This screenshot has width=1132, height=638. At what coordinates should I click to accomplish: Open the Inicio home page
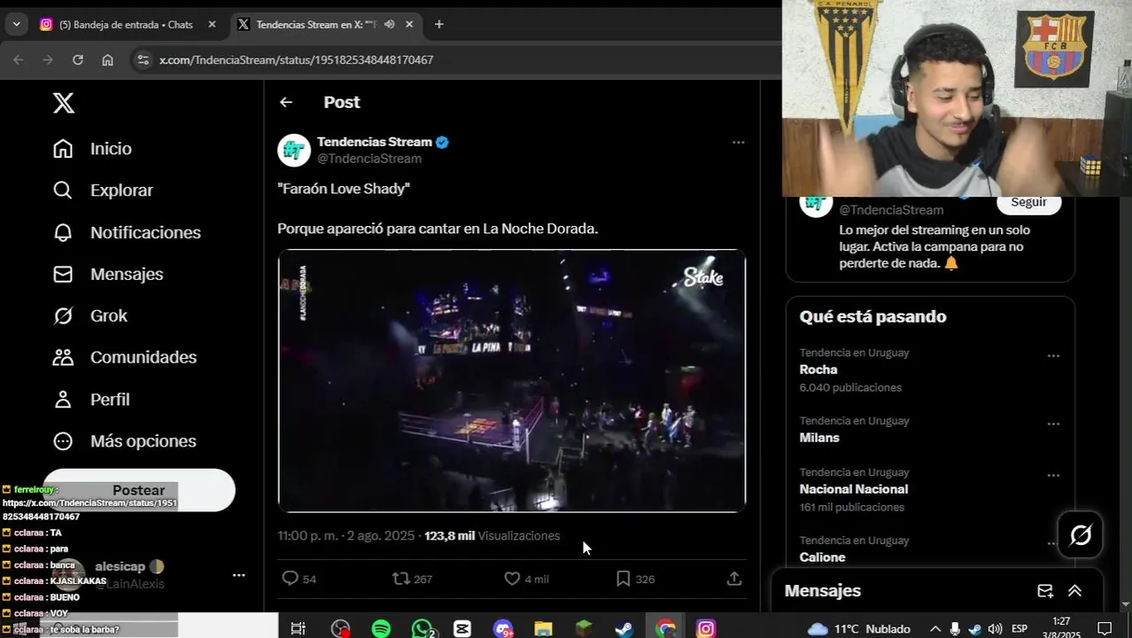point(92,149)
